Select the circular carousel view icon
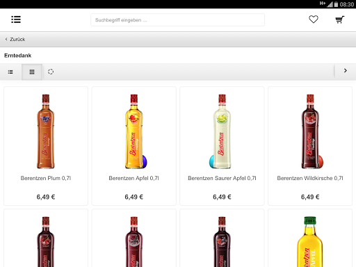This screenshot has height=267, width=356. point(51,72)
